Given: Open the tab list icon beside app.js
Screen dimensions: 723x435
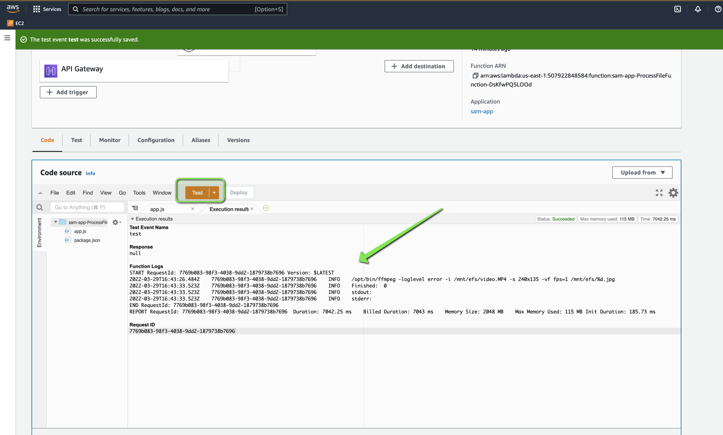Looking at the screenshot, I should 135,208.
